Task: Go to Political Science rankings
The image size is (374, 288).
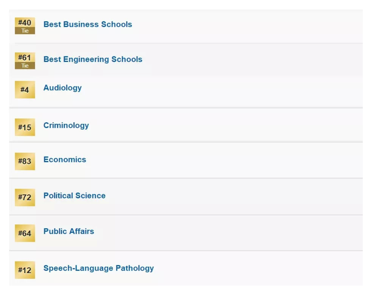Action: pos(74,196)
